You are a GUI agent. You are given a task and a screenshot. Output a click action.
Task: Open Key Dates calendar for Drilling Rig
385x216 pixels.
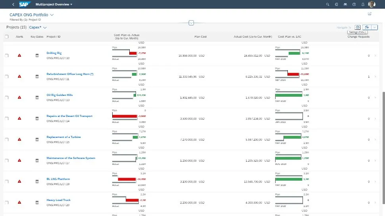(37, 55)
